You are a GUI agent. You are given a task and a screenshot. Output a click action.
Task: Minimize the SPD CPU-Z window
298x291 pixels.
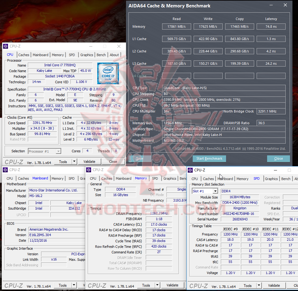(275, 170)
